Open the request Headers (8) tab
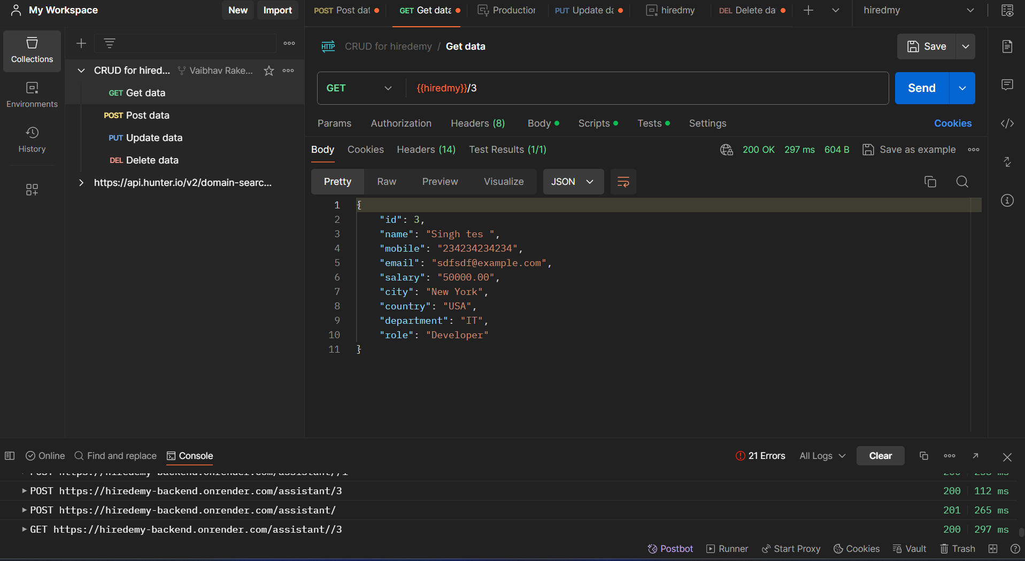1025x561 pixels. point(477,123)
